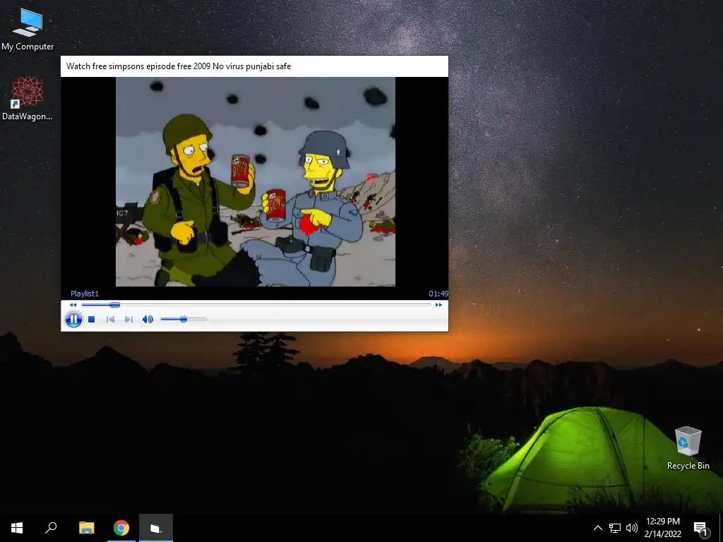Stop playback with the square stop button
The height and width of the screenshot is (542, 723).
point(91,319)
